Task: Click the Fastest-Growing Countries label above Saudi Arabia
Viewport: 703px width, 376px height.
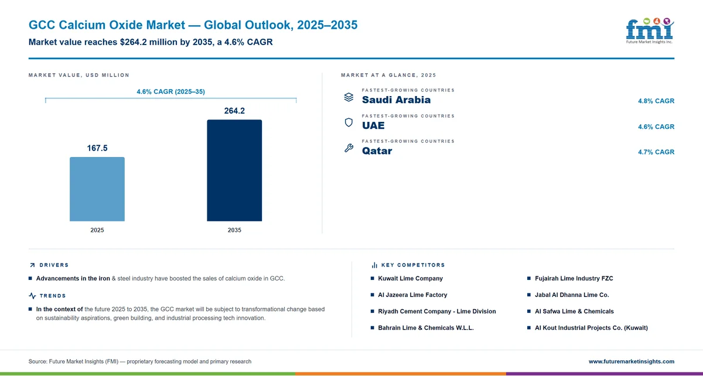Action: (408, 90)
